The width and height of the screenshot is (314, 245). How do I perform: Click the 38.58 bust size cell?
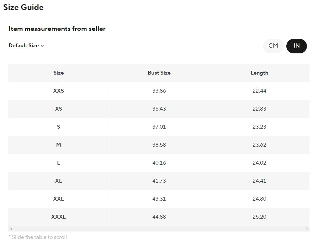159,145
